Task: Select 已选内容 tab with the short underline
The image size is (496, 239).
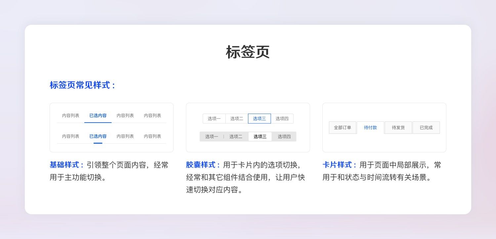Action: 98,136
